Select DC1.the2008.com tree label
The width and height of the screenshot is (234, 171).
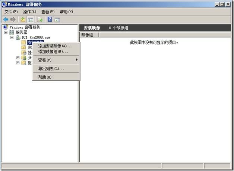(x=36, y=37)
